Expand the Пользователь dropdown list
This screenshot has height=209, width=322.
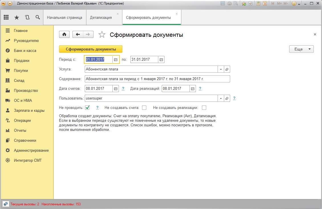pyautogui.click(x=221, y=98)
